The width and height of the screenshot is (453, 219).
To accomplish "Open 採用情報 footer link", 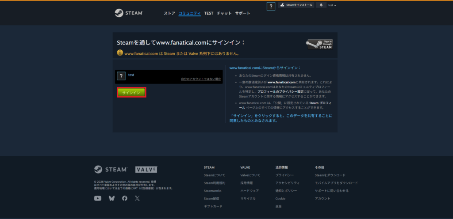I will point(246,183).
